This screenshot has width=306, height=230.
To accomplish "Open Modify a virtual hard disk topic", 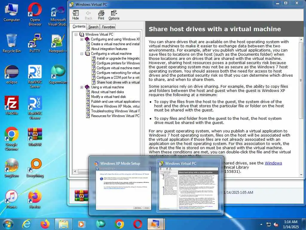I will coord(106,97).
